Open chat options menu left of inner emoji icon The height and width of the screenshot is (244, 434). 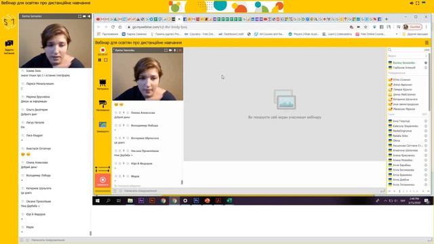pos(115,191)
